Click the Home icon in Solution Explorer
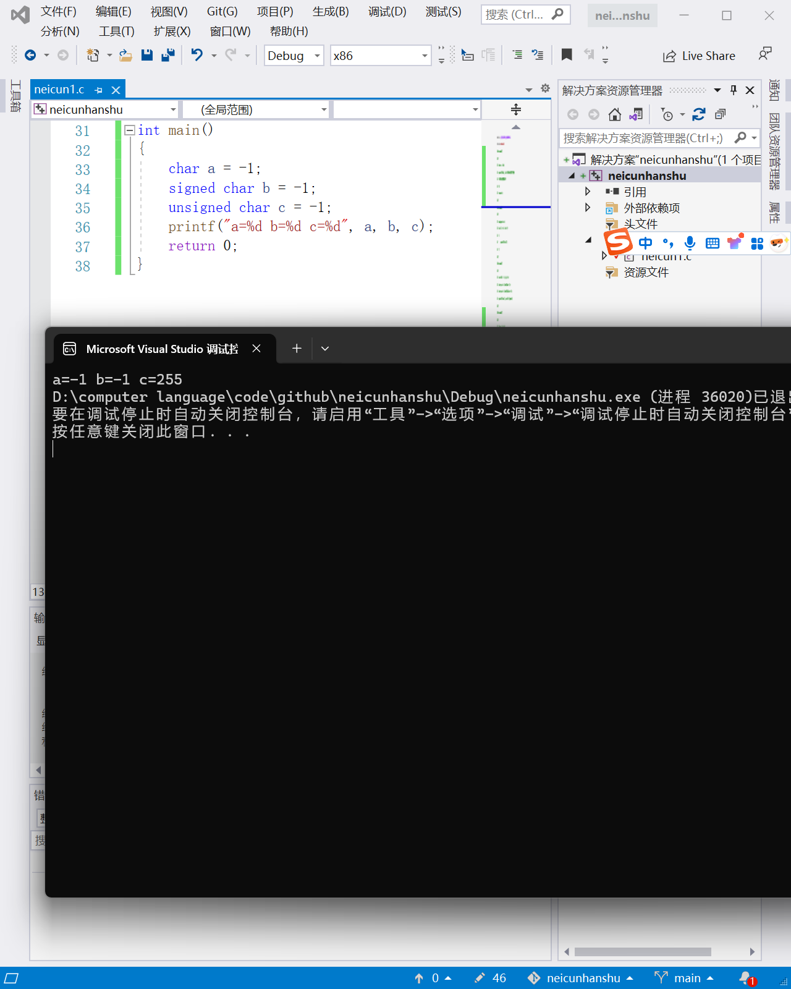791x989 pixels. coord(614,114)
